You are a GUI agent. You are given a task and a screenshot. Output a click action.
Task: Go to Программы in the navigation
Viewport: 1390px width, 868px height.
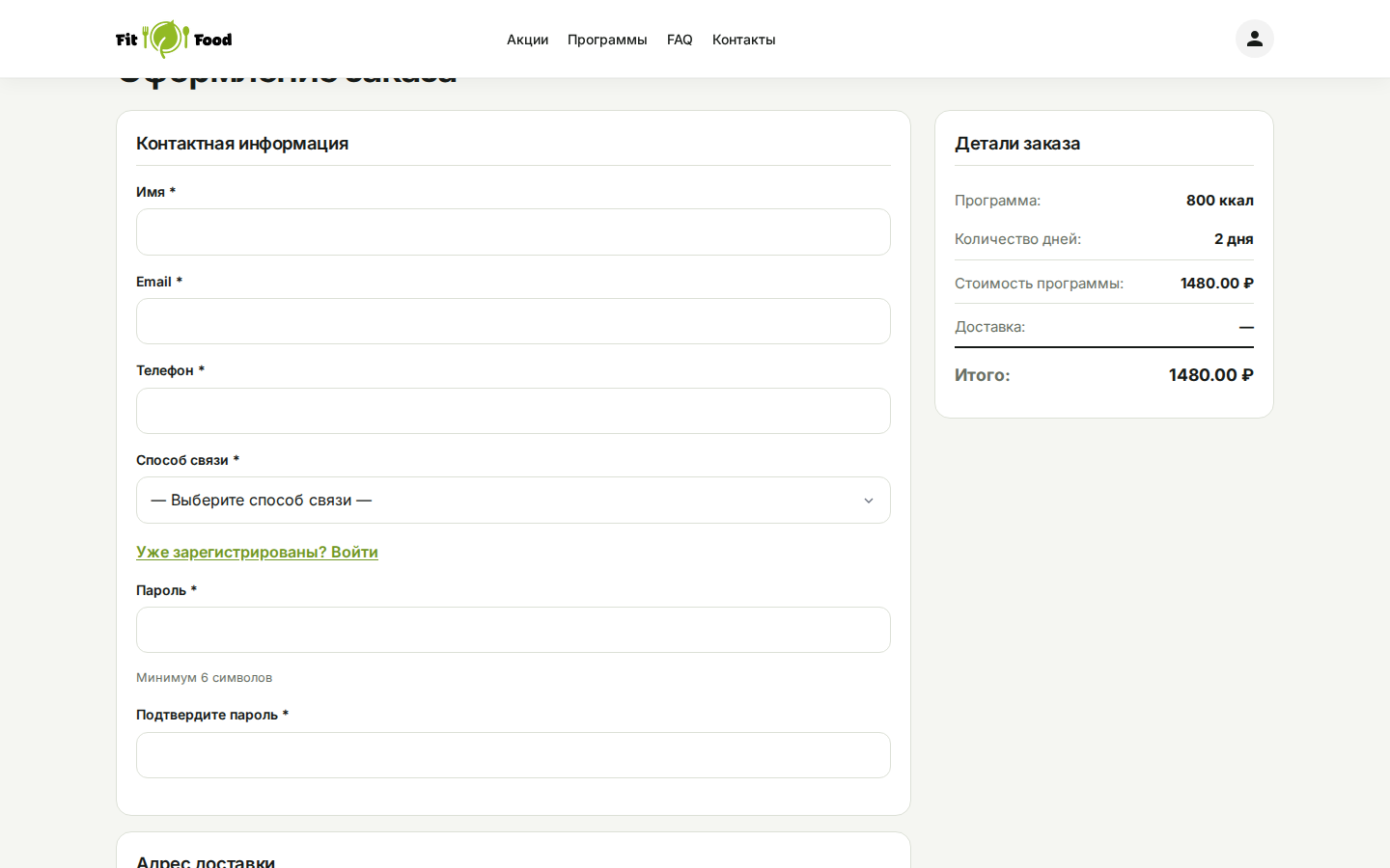(x=607, y=40)
